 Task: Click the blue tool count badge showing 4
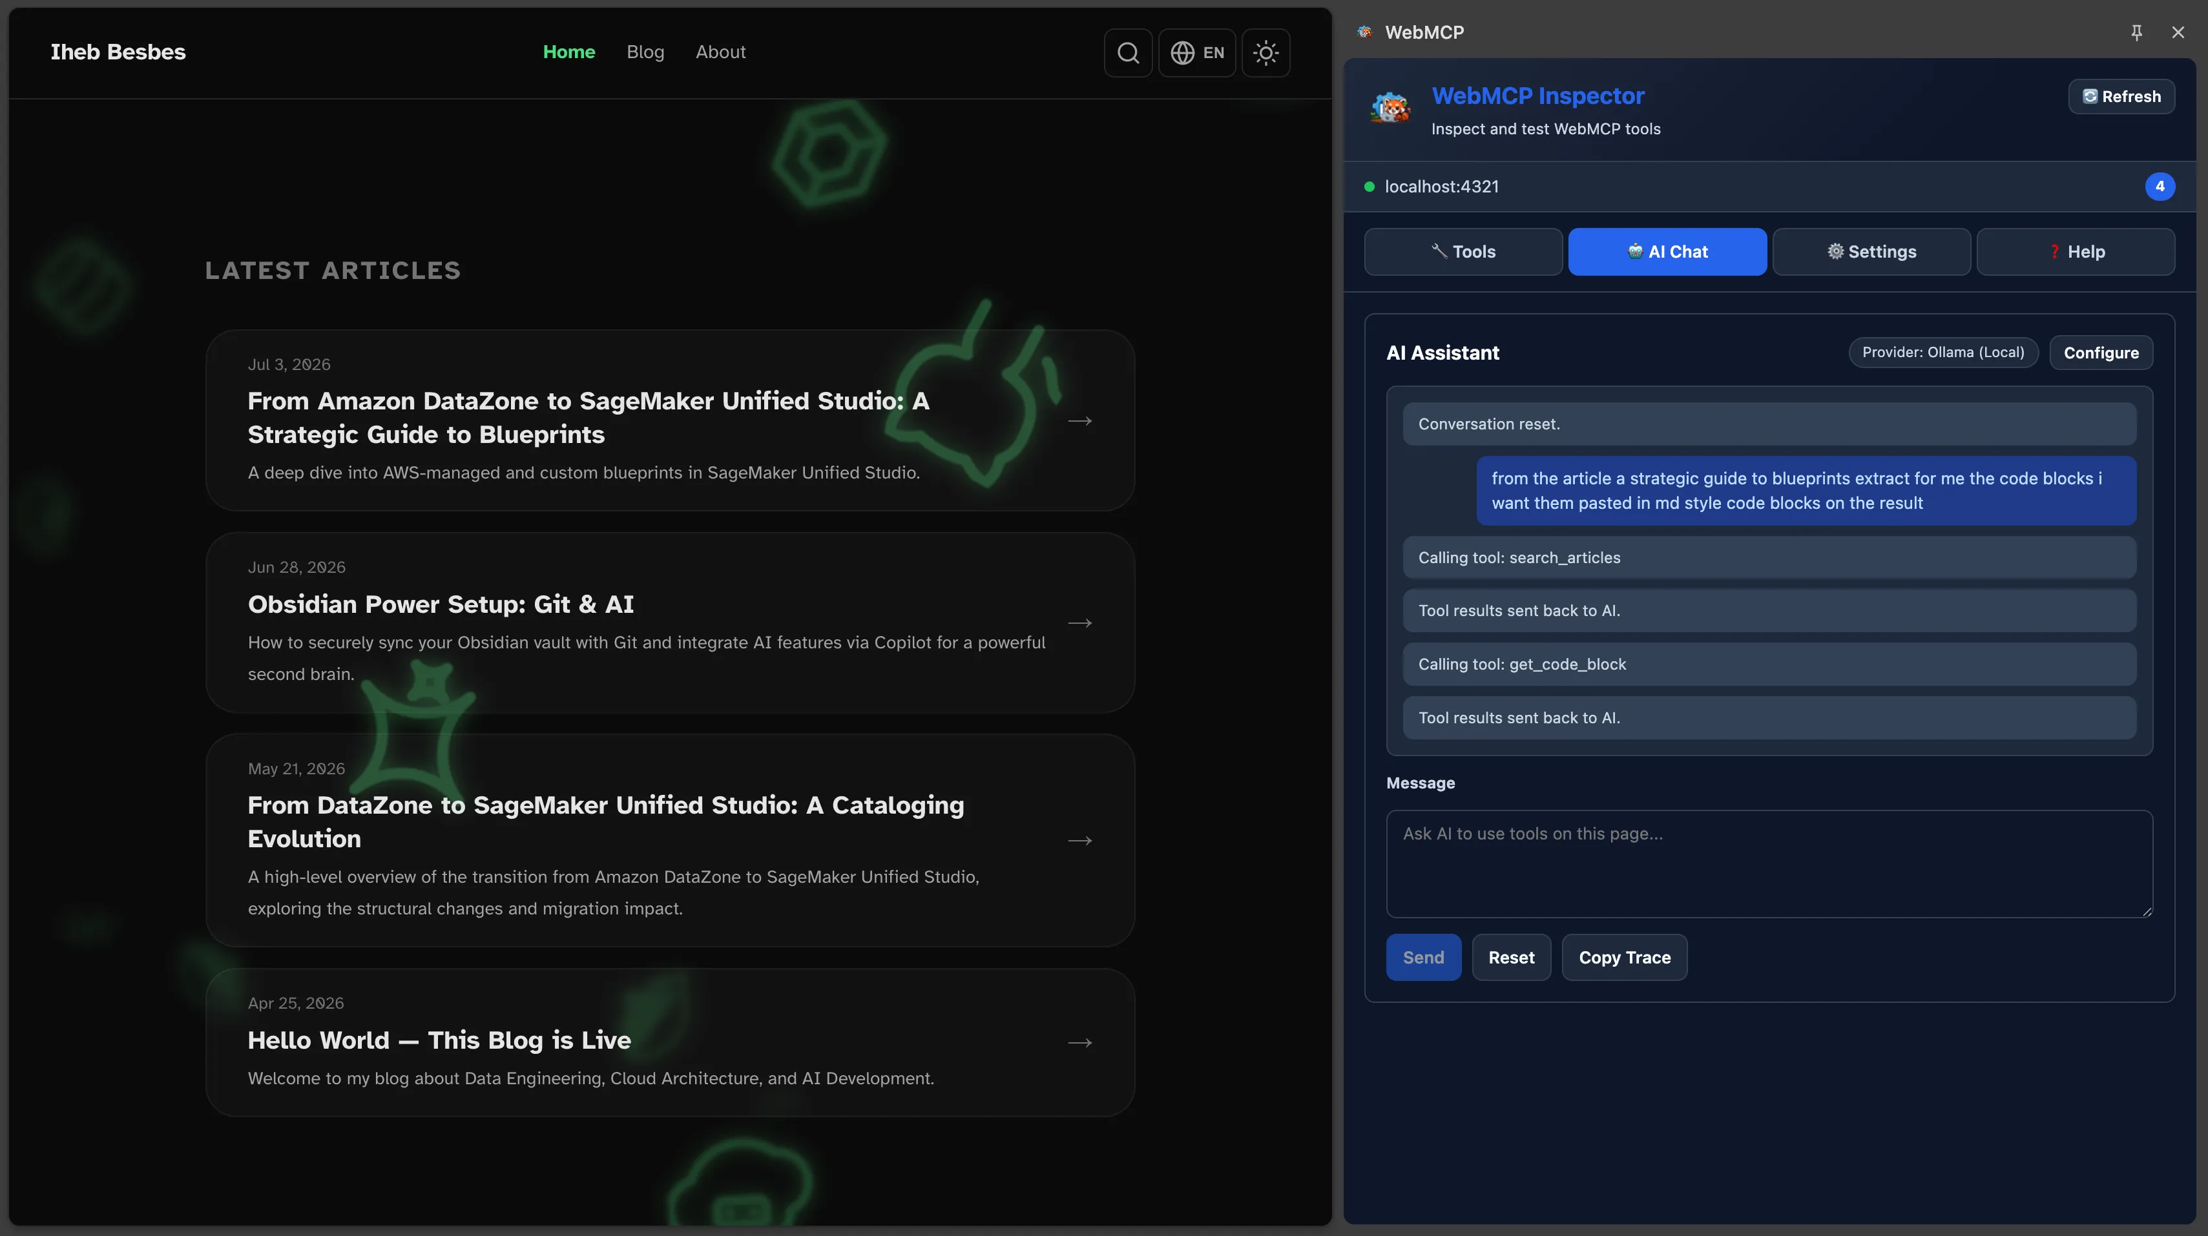(2160, 186)
